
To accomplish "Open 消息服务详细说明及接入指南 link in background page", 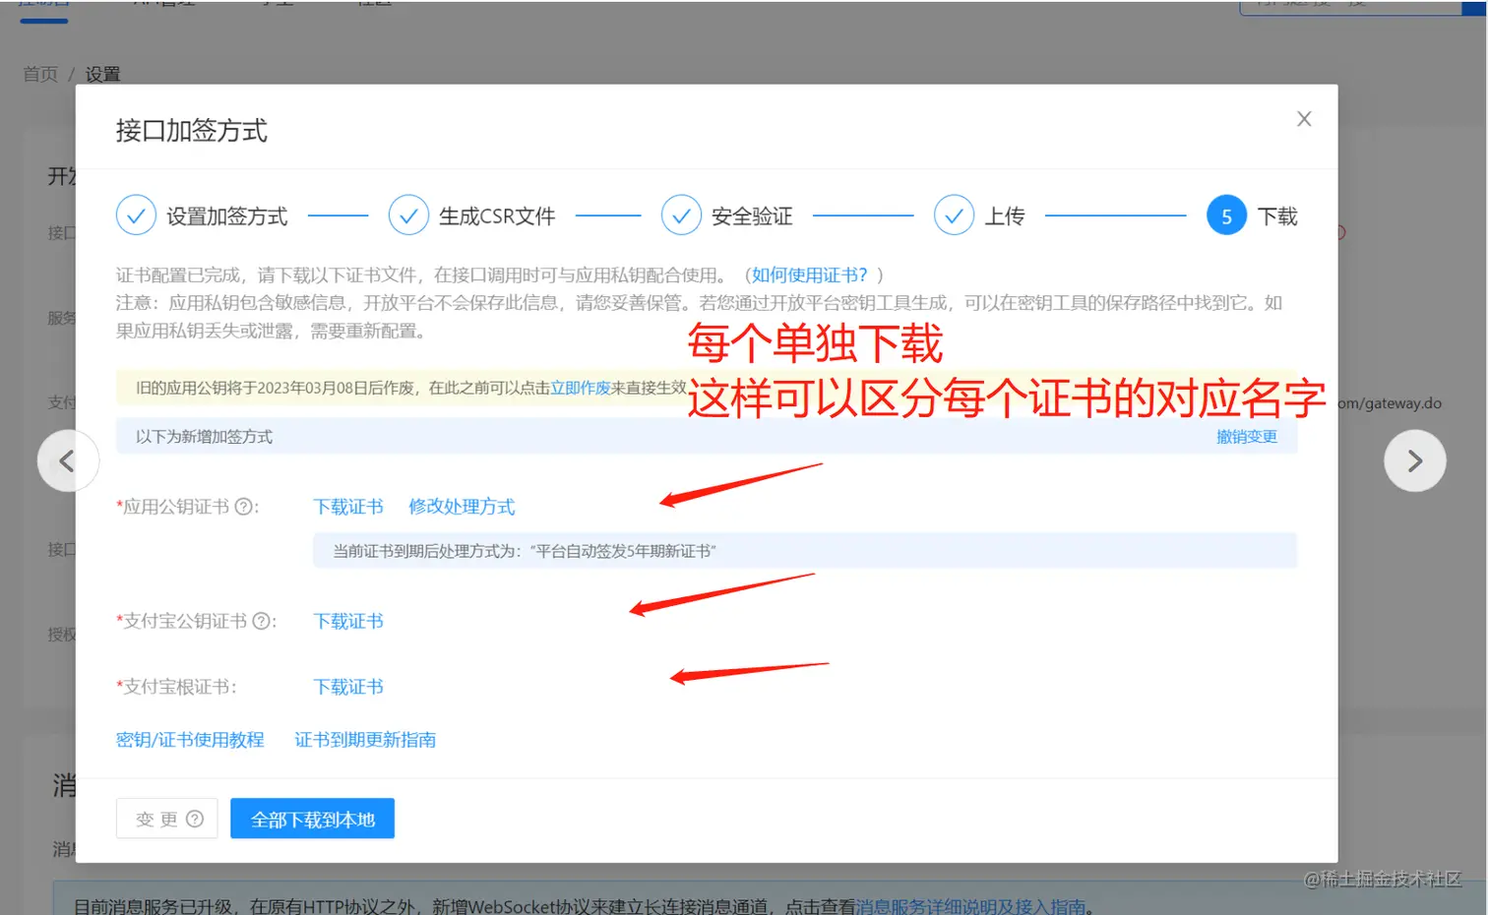I will tap(970, 906).
